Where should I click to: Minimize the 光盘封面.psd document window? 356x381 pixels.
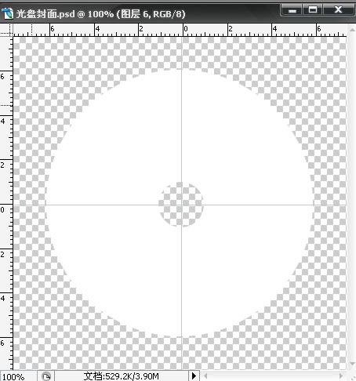(292, 10)
